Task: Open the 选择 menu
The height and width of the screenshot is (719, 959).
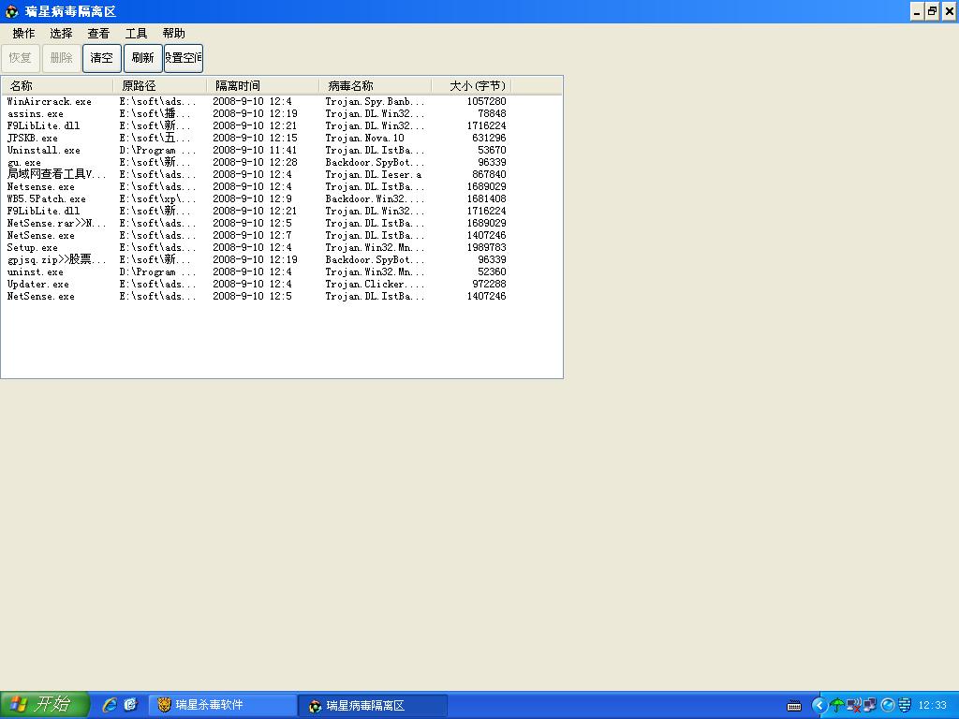Action: pyautogui.click(x=61, y=33)
